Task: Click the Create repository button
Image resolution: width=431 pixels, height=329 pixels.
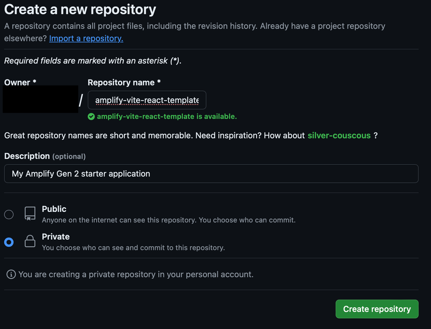Action: tap(377, 309)
